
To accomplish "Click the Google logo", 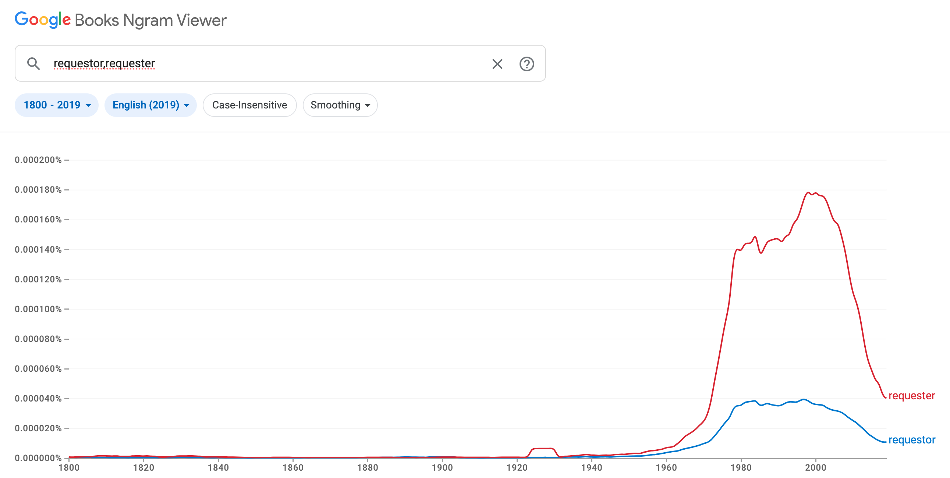I will (x=42, y=20).
